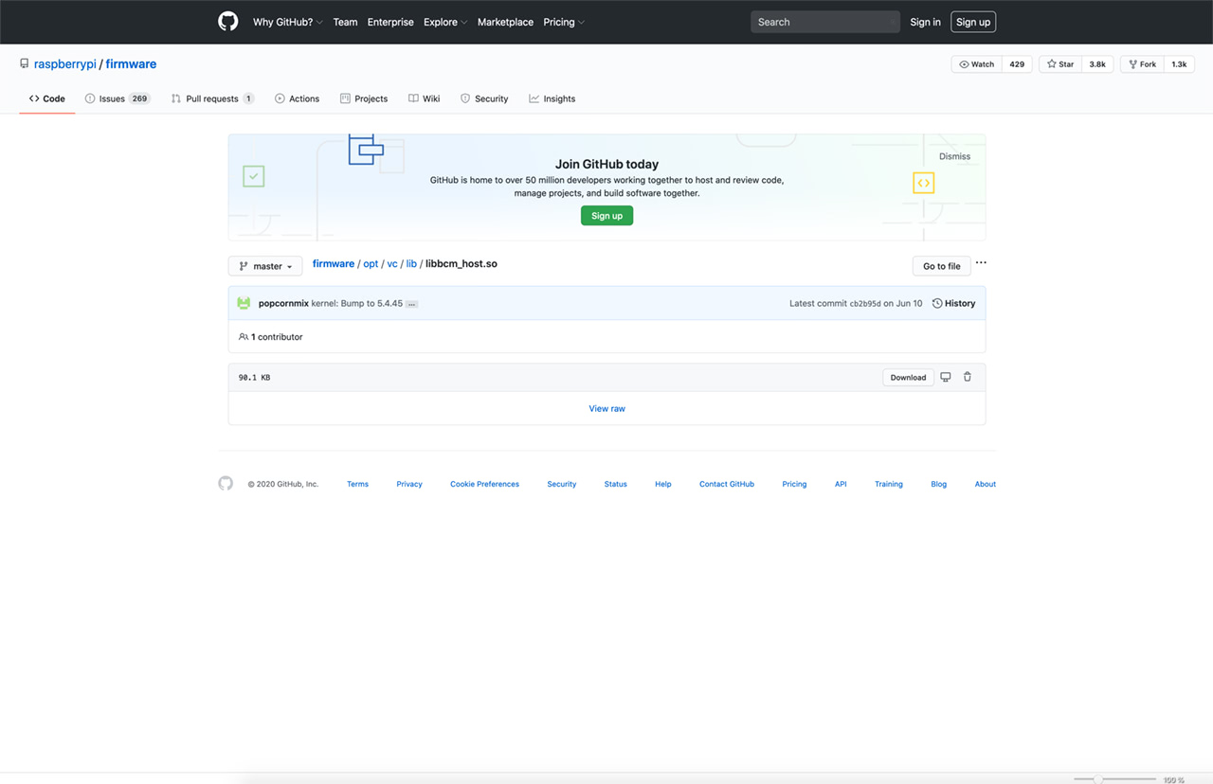
Task: Click the Download button
Action: coord(908,377)
